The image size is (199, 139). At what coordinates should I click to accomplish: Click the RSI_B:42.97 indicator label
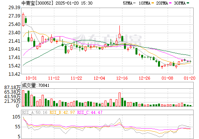click(62, 112)
